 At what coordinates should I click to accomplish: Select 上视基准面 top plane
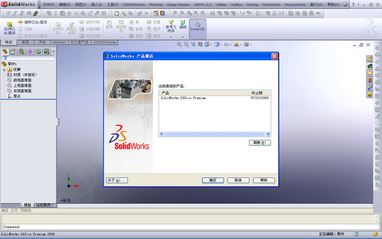point(20,85)
